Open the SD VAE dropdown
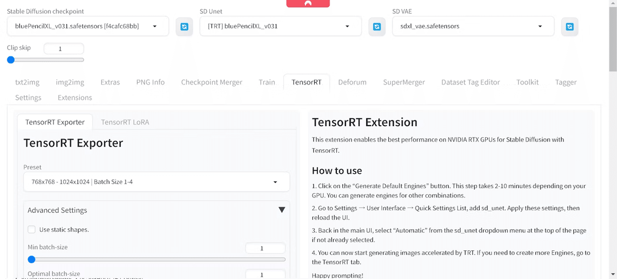 click(473, 26)
